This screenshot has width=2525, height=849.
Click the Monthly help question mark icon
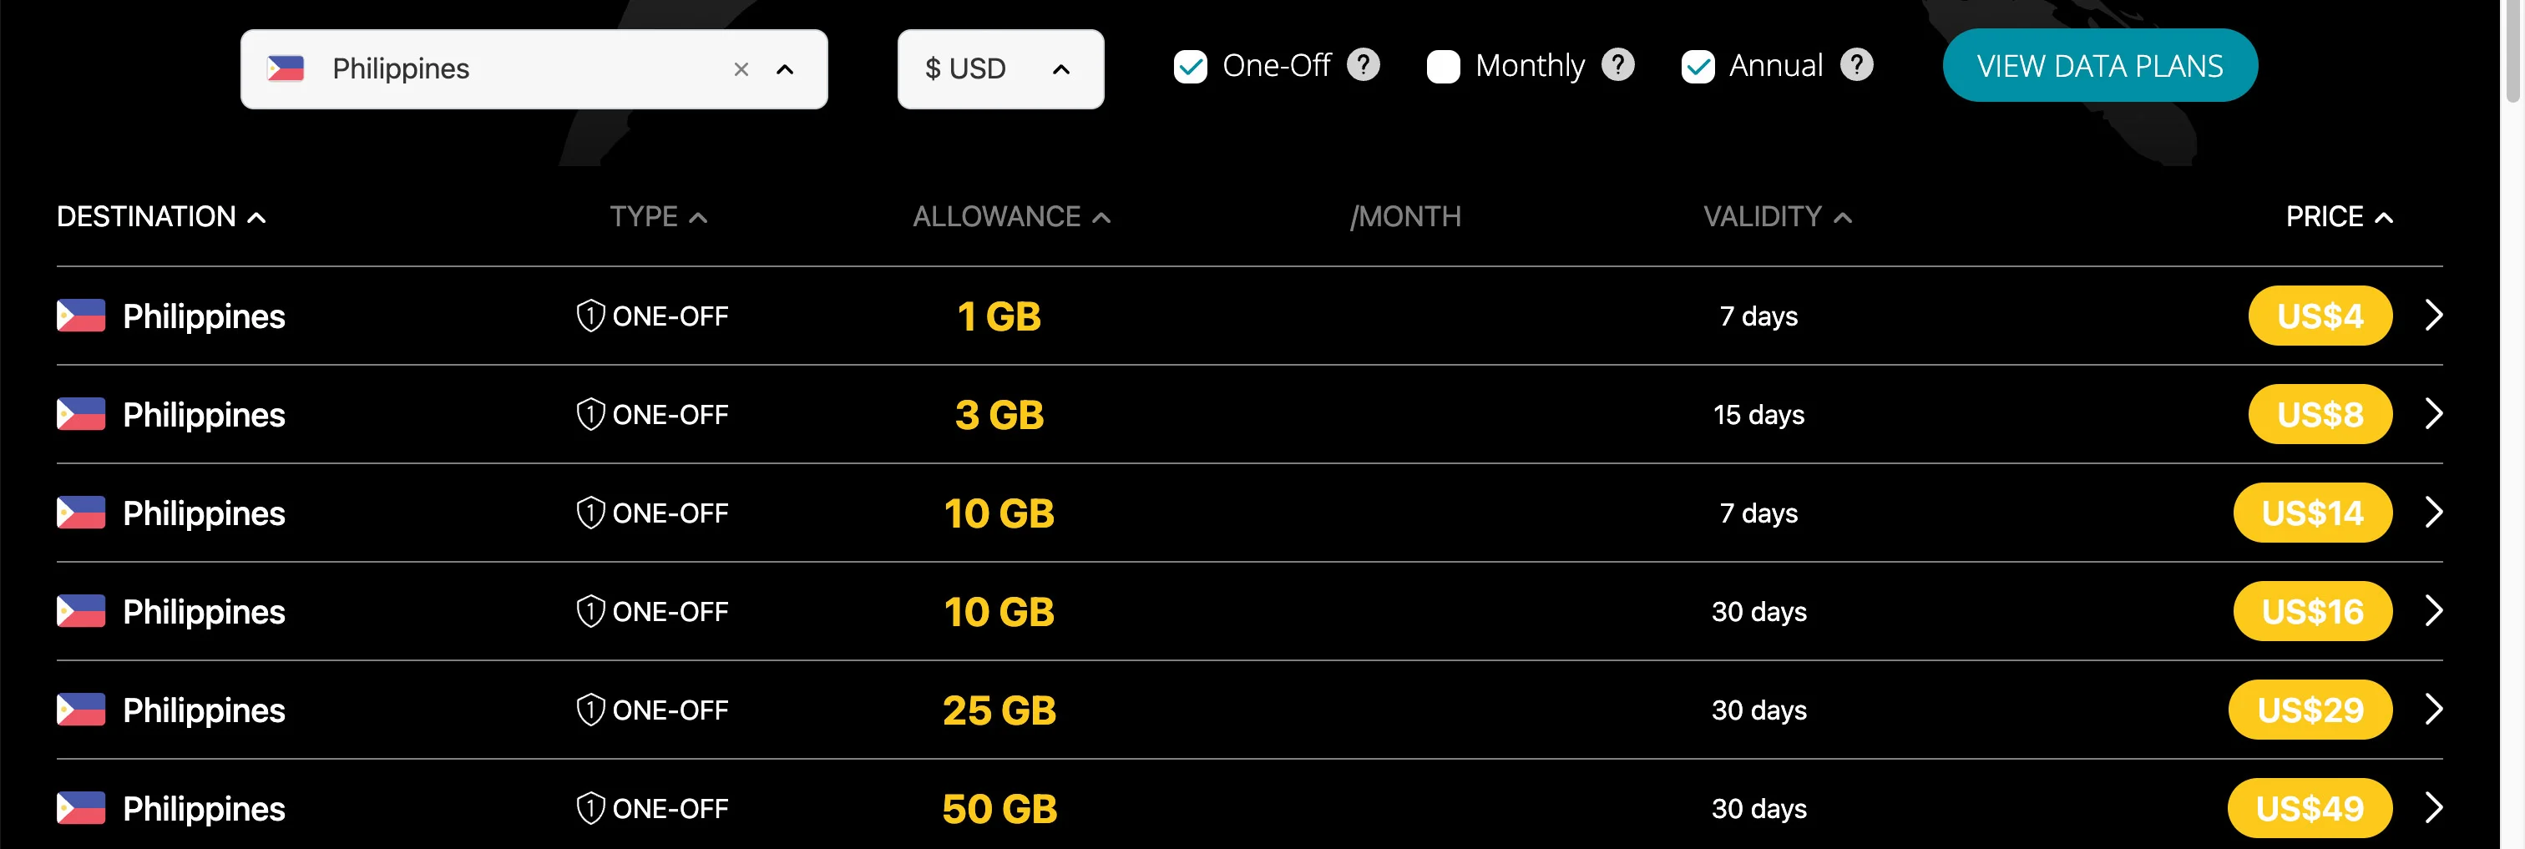click(1617, 66)
